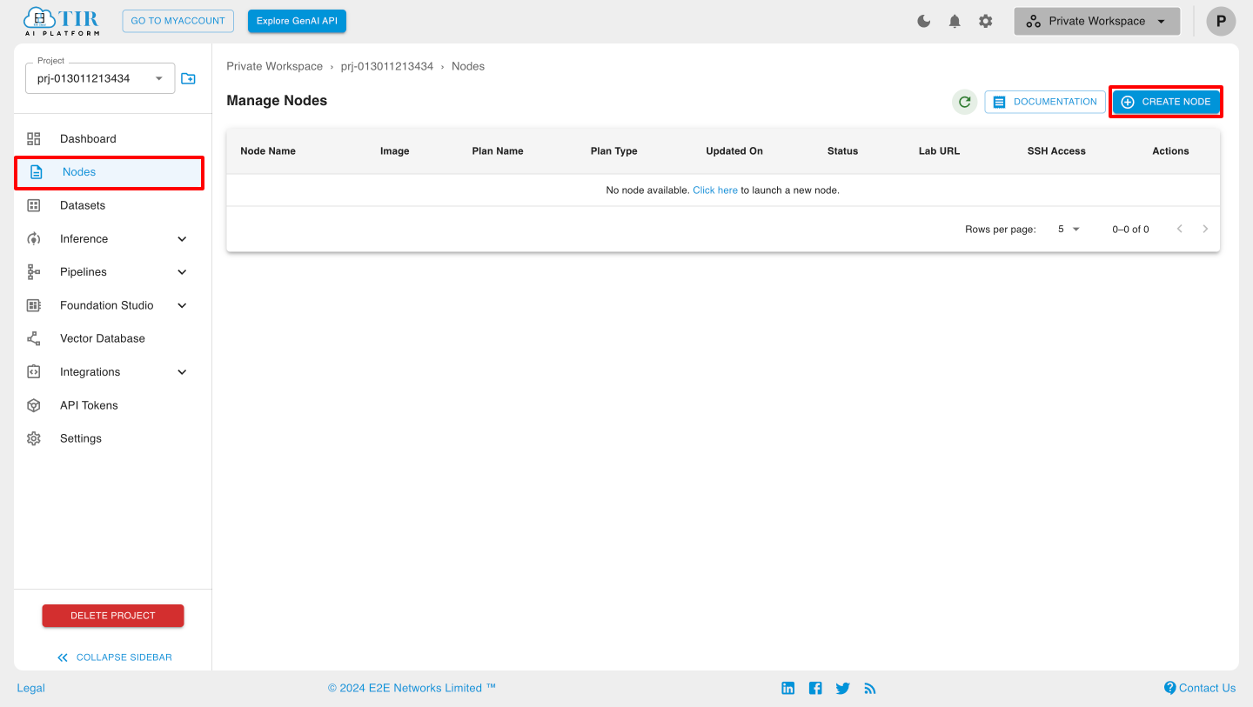
Task: Click the Inference sidebar icon
Action: (34, 238)
